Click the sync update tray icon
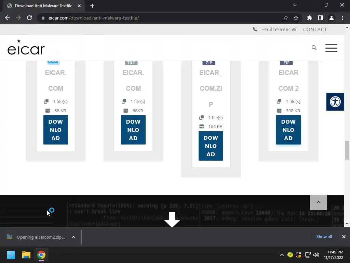This screenshot has height=263, width=350. tap(298, 255)
